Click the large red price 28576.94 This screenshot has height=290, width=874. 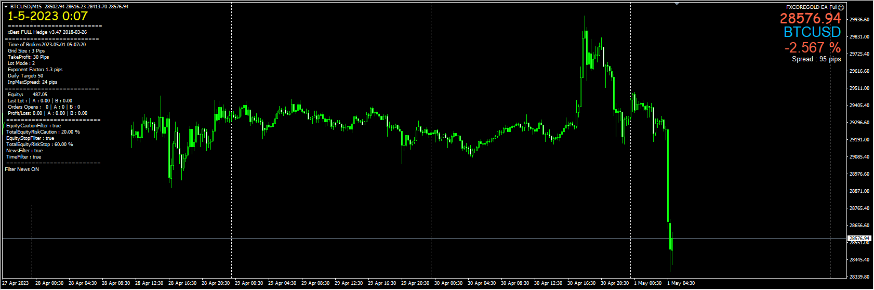pyautogui.click(x=810, y=19)
